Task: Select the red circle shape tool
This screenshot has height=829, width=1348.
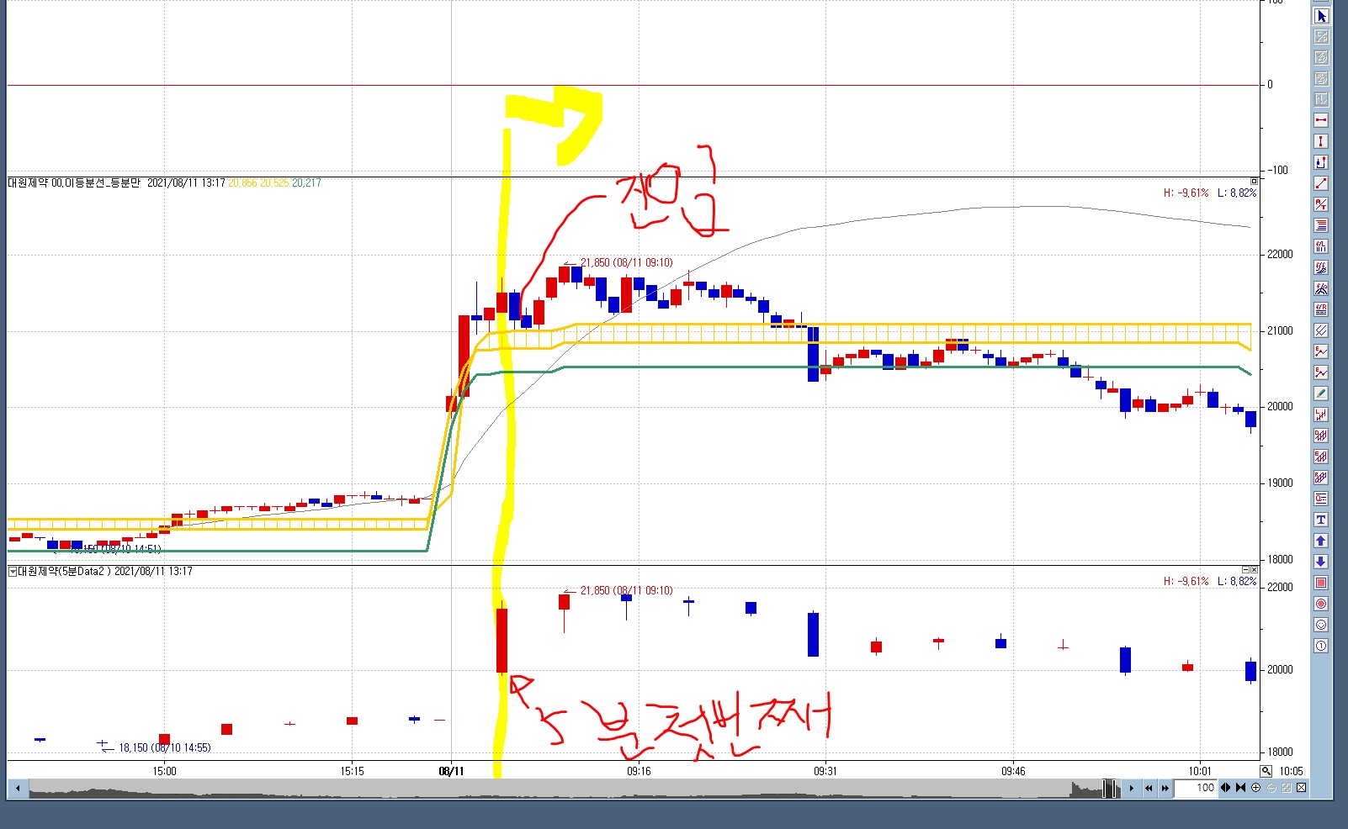Action: click(x=1321, y=604)
